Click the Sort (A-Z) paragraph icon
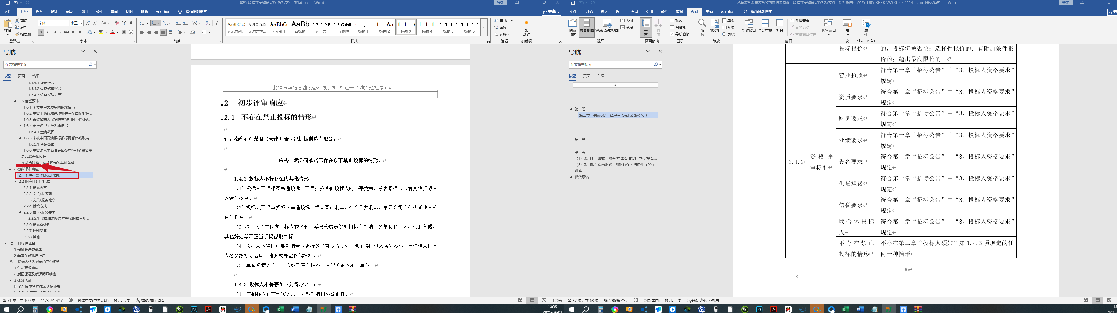The height and width of the screenshot is (313, 1117). (208, 23)
